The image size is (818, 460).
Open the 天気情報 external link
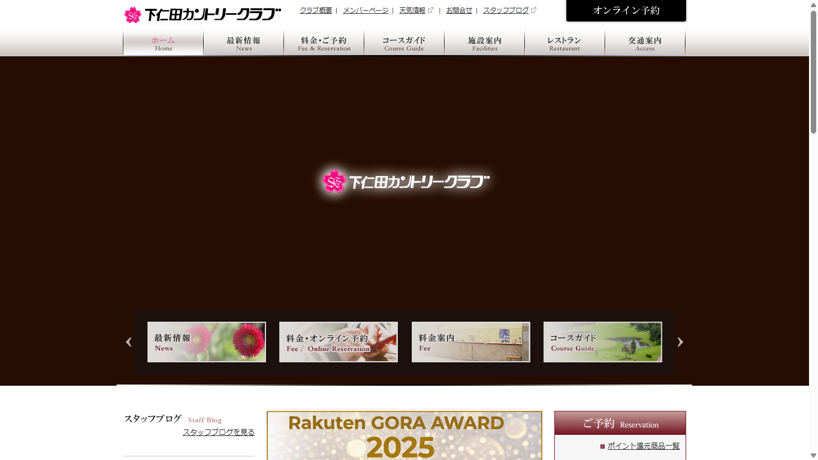click(416, 10)
